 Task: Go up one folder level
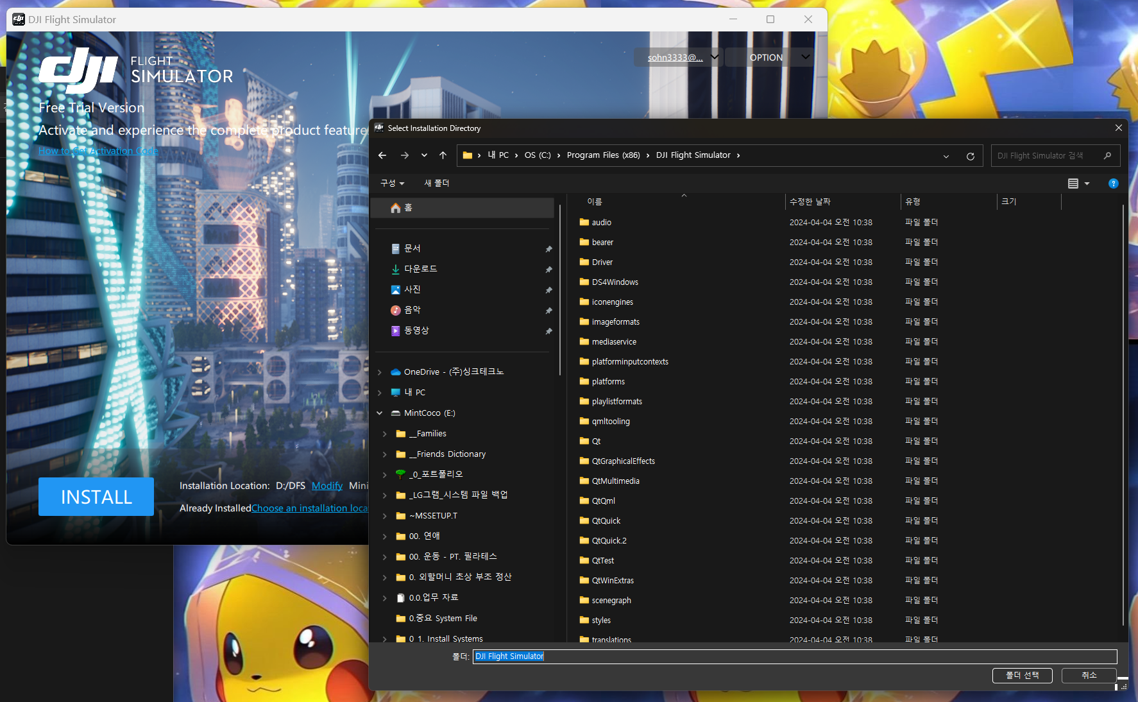(x=443, y=155)
